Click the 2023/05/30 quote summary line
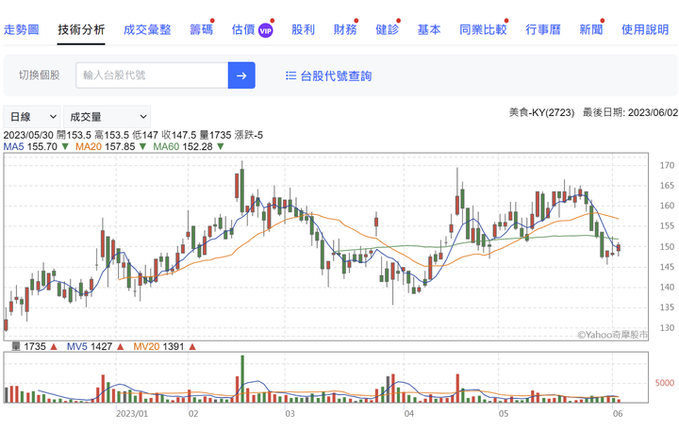Viewport: 679px width, 431px height. (133, 135)
